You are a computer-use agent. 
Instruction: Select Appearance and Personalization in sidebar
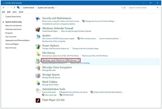pyautogui.click(x=17, y=40)
